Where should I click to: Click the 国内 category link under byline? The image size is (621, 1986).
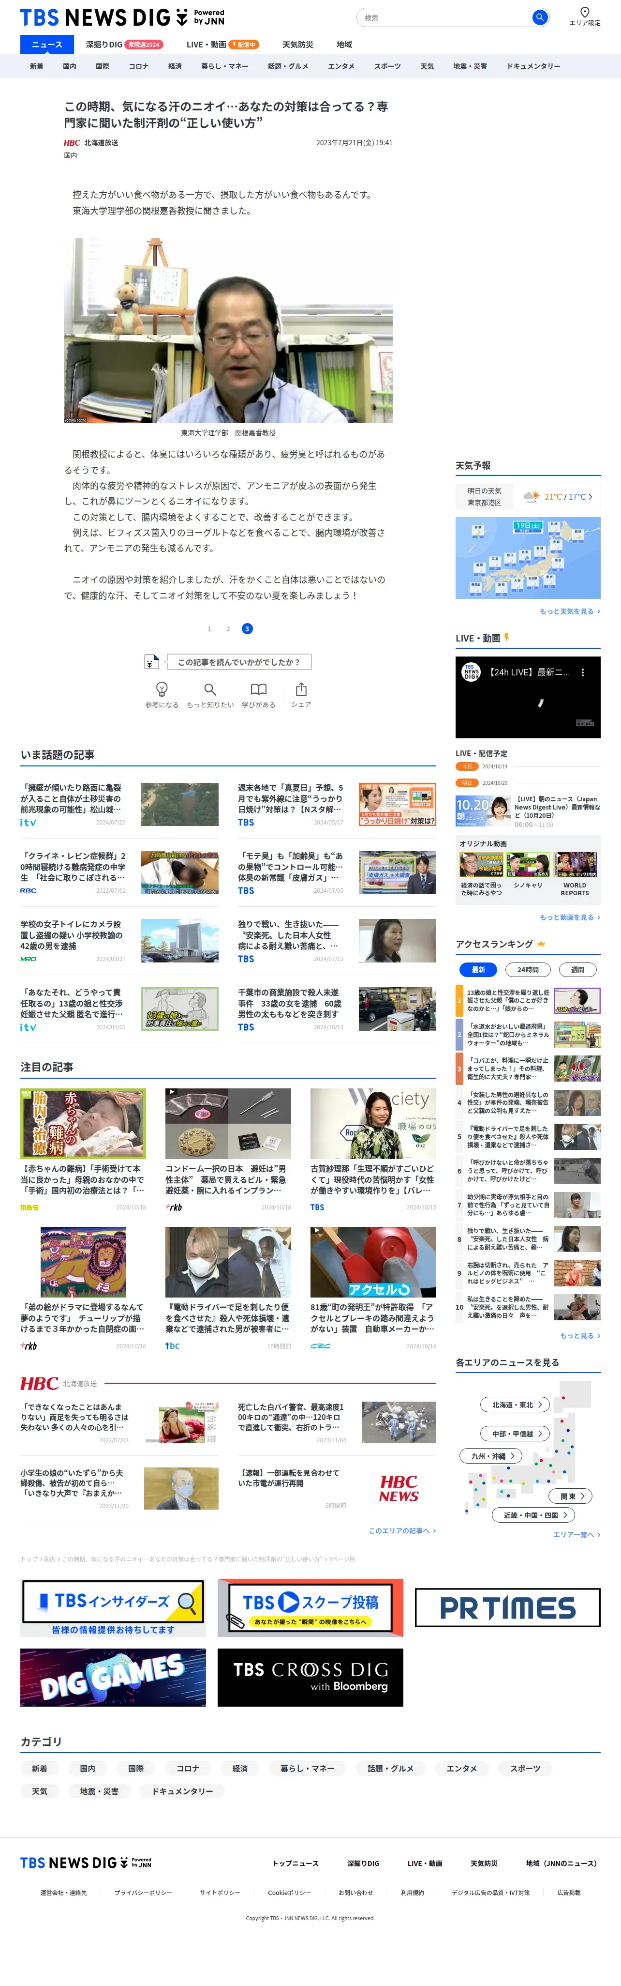coord(70,156)
